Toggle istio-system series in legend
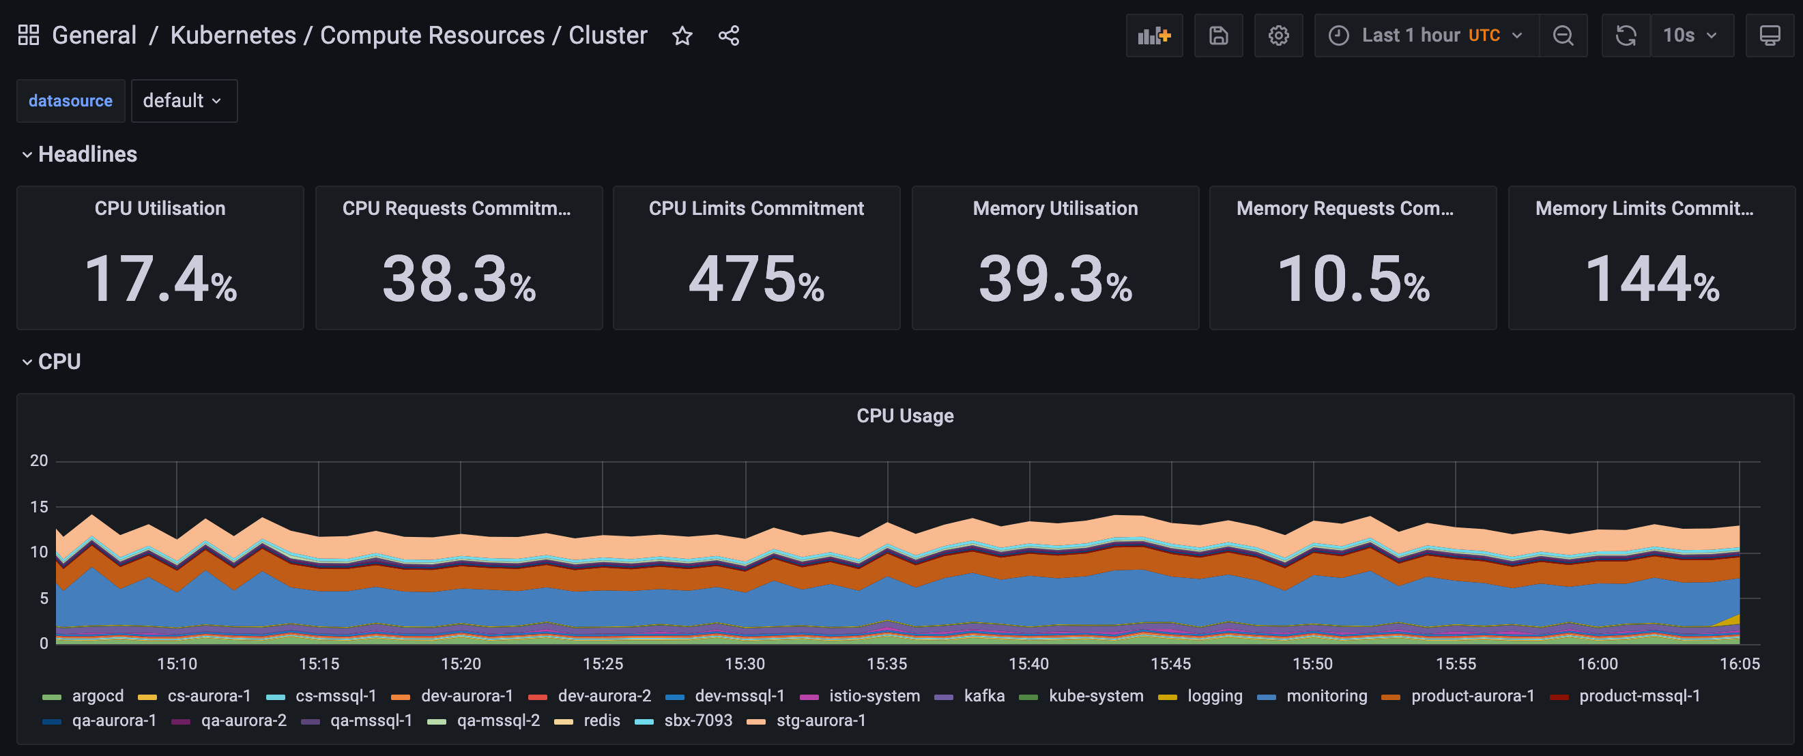This screenshot has width=1803, height=756. (x=874, y=696)
